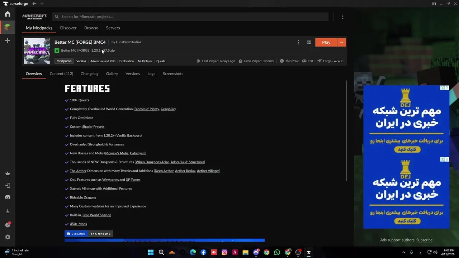The width and height of the screenshot is (459, 258).
Task: Click the Modpacks category tag
Action: point(64,61)
